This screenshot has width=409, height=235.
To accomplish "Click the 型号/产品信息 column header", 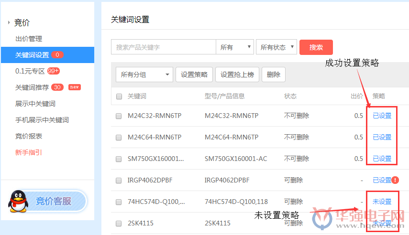I will pos(224,96).
